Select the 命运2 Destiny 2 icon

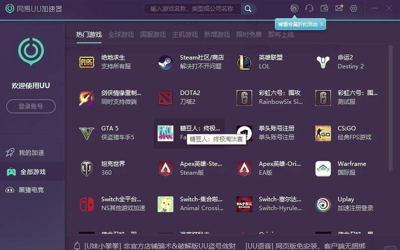(323, 62)
